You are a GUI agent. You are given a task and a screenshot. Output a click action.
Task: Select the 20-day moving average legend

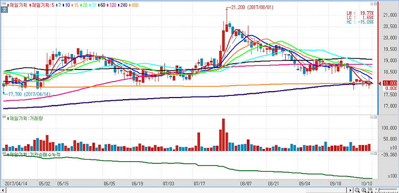pyautogui.click(x=84, y=5)
